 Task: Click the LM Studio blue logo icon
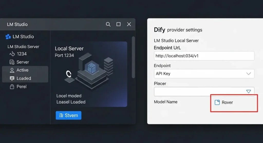8,37
